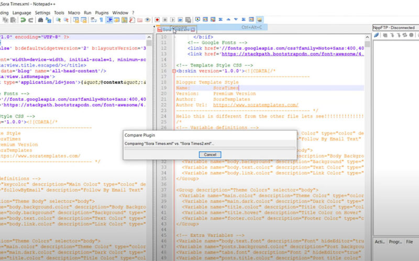Open the question mark help menu

click(x=133, y=13)
